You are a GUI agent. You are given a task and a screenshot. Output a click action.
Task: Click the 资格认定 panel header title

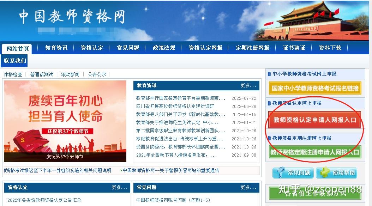(x=18, y=188)
